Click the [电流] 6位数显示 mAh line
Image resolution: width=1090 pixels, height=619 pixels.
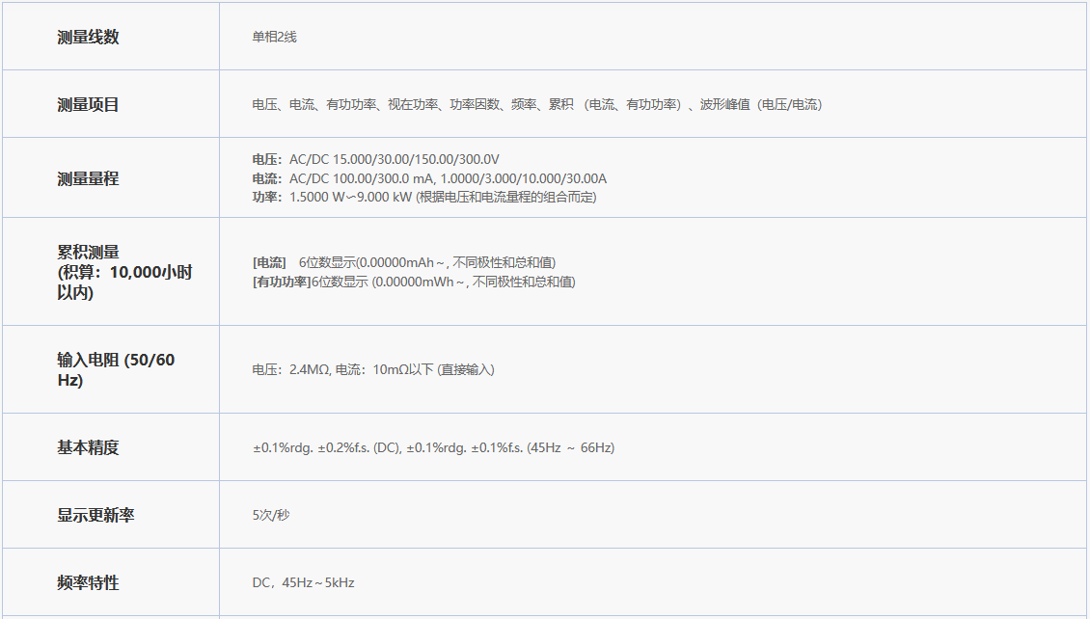(403, 262)
